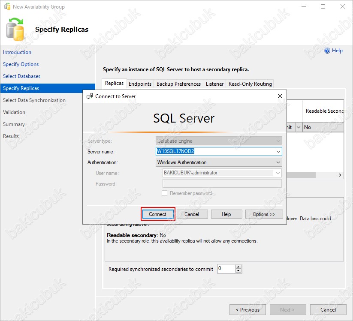This screenshot has height=321, width=353.
Task: Go back with the Previous button
Action: coord(247,310)
